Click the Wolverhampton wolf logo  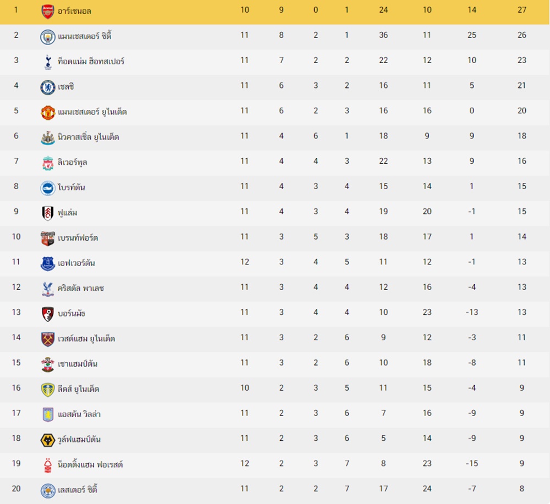(x=48, y=440)
